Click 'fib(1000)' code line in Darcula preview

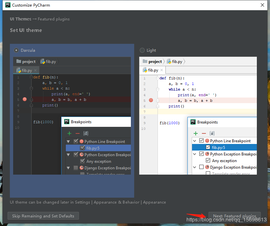click(x=43, y=122)
